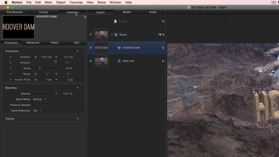Viewport: 279px width, 157px height.
Task: Toggle the Preserve Opacity checkbox
Action: coord(34,105)
